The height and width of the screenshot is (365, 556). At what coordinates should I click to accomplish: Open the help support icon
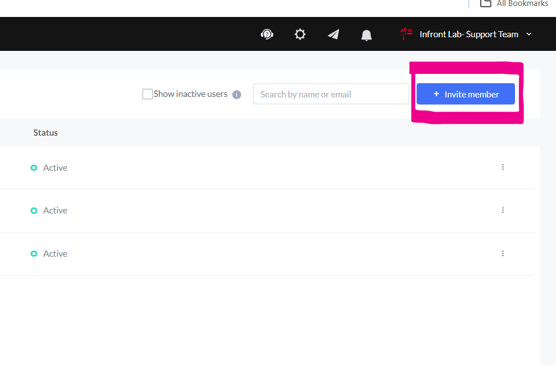pyautogui.click(x=267, y=34)
